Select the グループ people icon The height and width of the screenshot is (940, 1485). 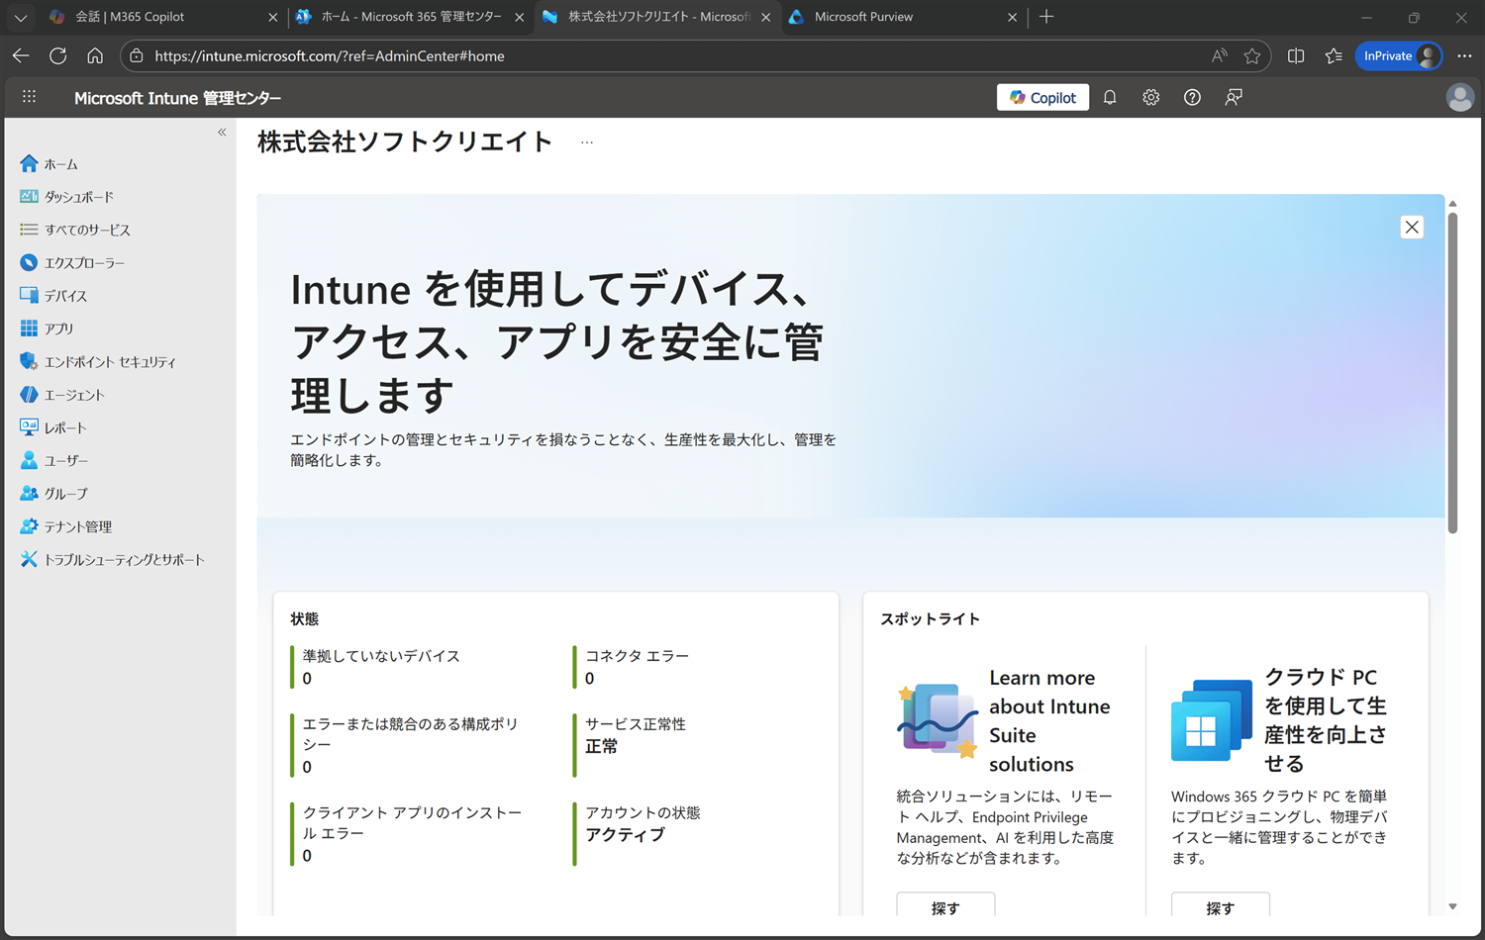click(29, 493)
